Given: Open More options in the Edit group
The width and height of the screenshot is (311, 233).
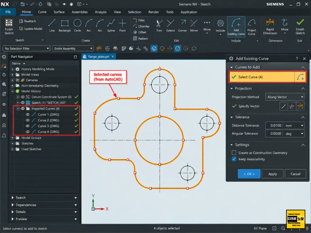Looking at the screenshot, I should [207, 27].
